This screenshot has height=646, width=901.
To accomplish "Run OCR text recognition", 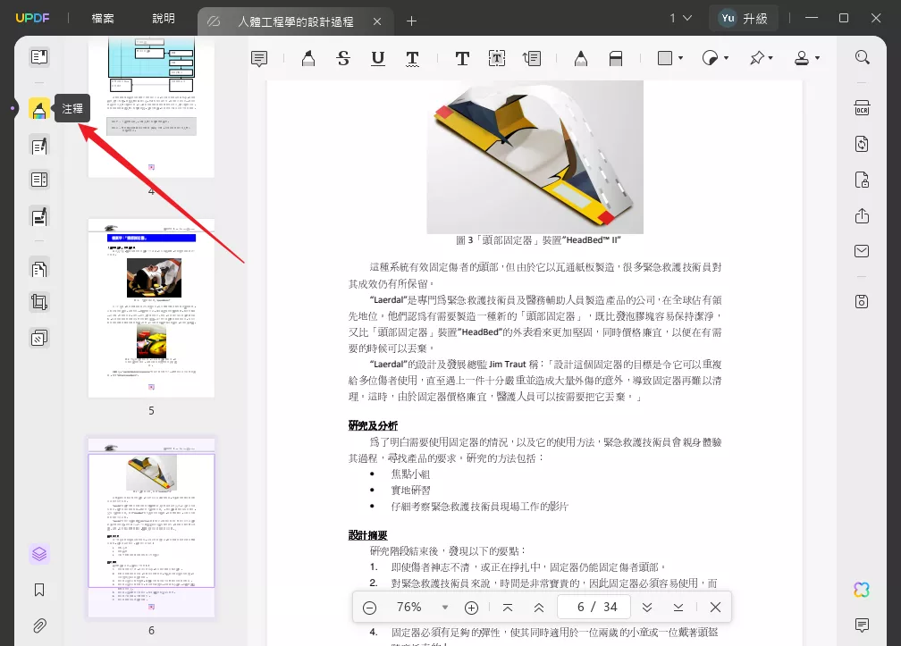I will click(x=862, y=108).
